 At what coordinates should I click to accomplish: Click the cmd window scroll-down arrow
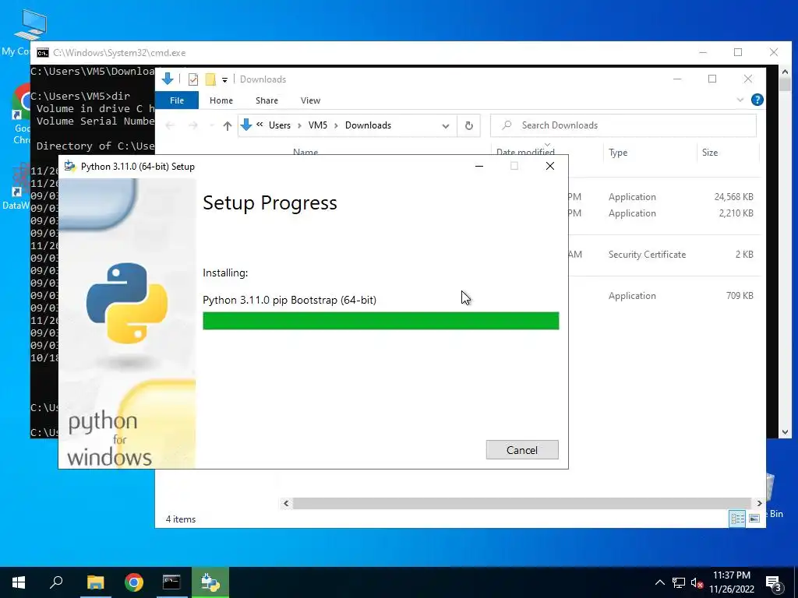click(784, 431)
